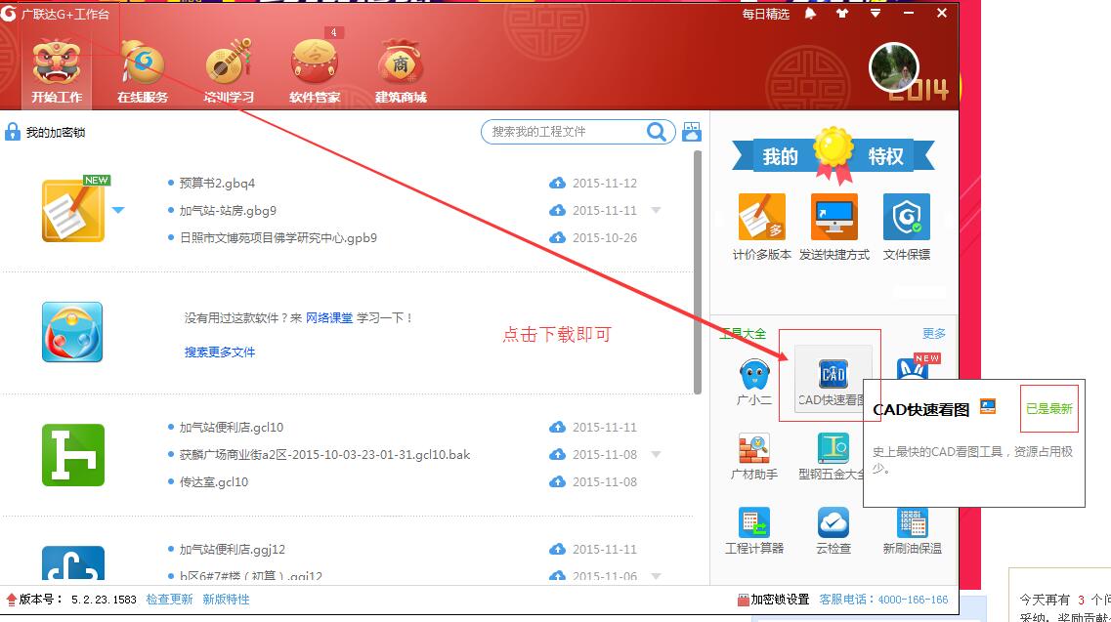Click the cloud icon for 加气站便利店.ggj12
The image size is (1111, 622).
558,549
